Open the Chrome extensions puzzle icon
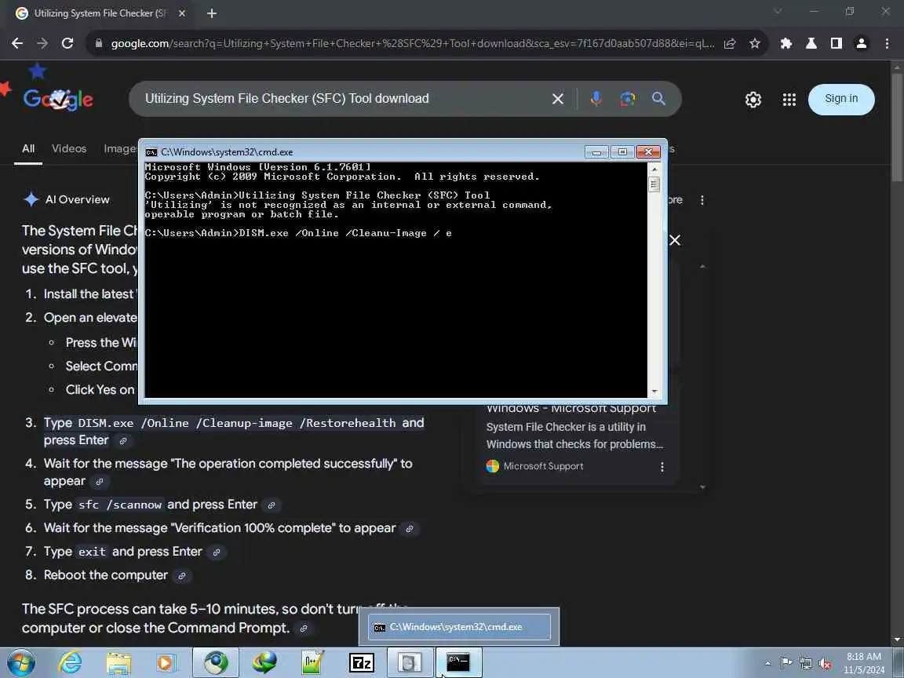This screenshot has height=678, width=904. coord(786,43)
